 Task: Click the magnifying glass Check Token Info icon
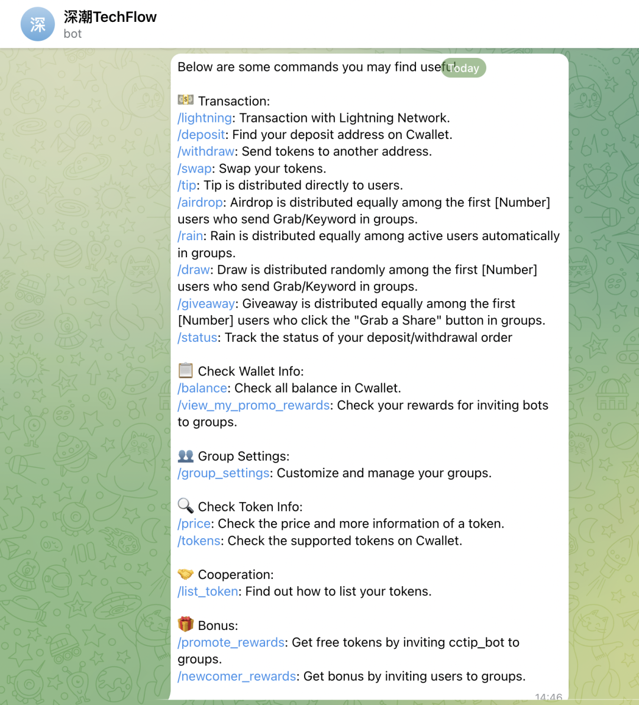click(184, 506)
